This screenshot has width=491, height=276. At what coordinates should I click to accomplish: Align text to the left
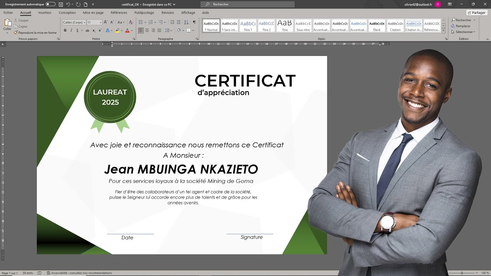[141, 30]
